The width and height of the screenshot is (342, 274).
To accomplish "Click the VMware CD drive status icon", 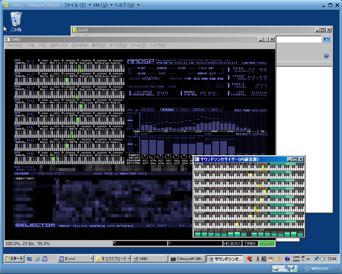I will [282, 268].
